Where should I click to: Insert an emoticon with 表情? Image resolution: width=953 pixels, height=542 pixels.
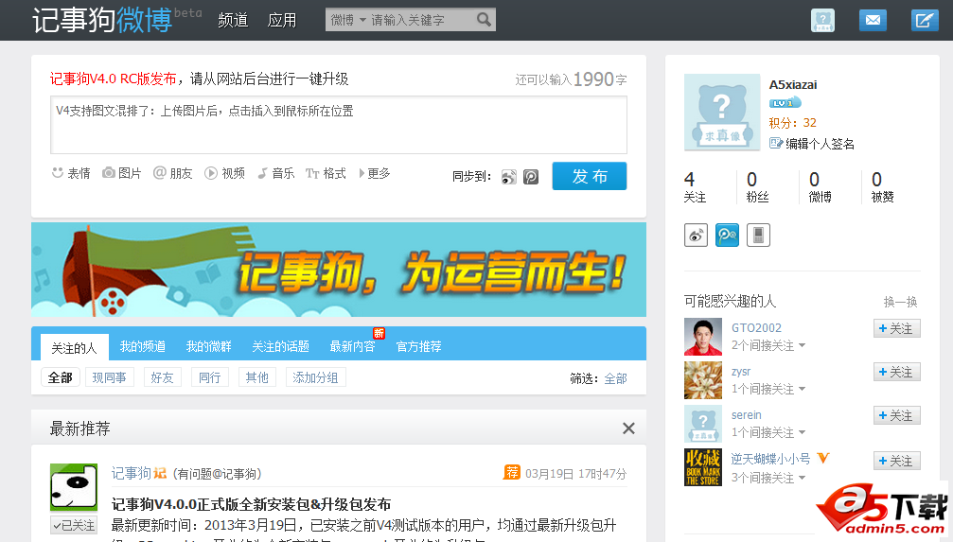pyautogui.click(x=71, y=173)
